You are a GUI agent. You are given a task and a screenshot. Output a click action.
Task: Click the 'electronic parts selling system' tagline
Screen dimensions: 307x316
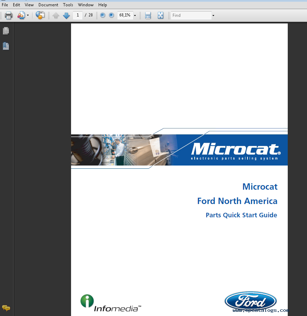point(235,159)
